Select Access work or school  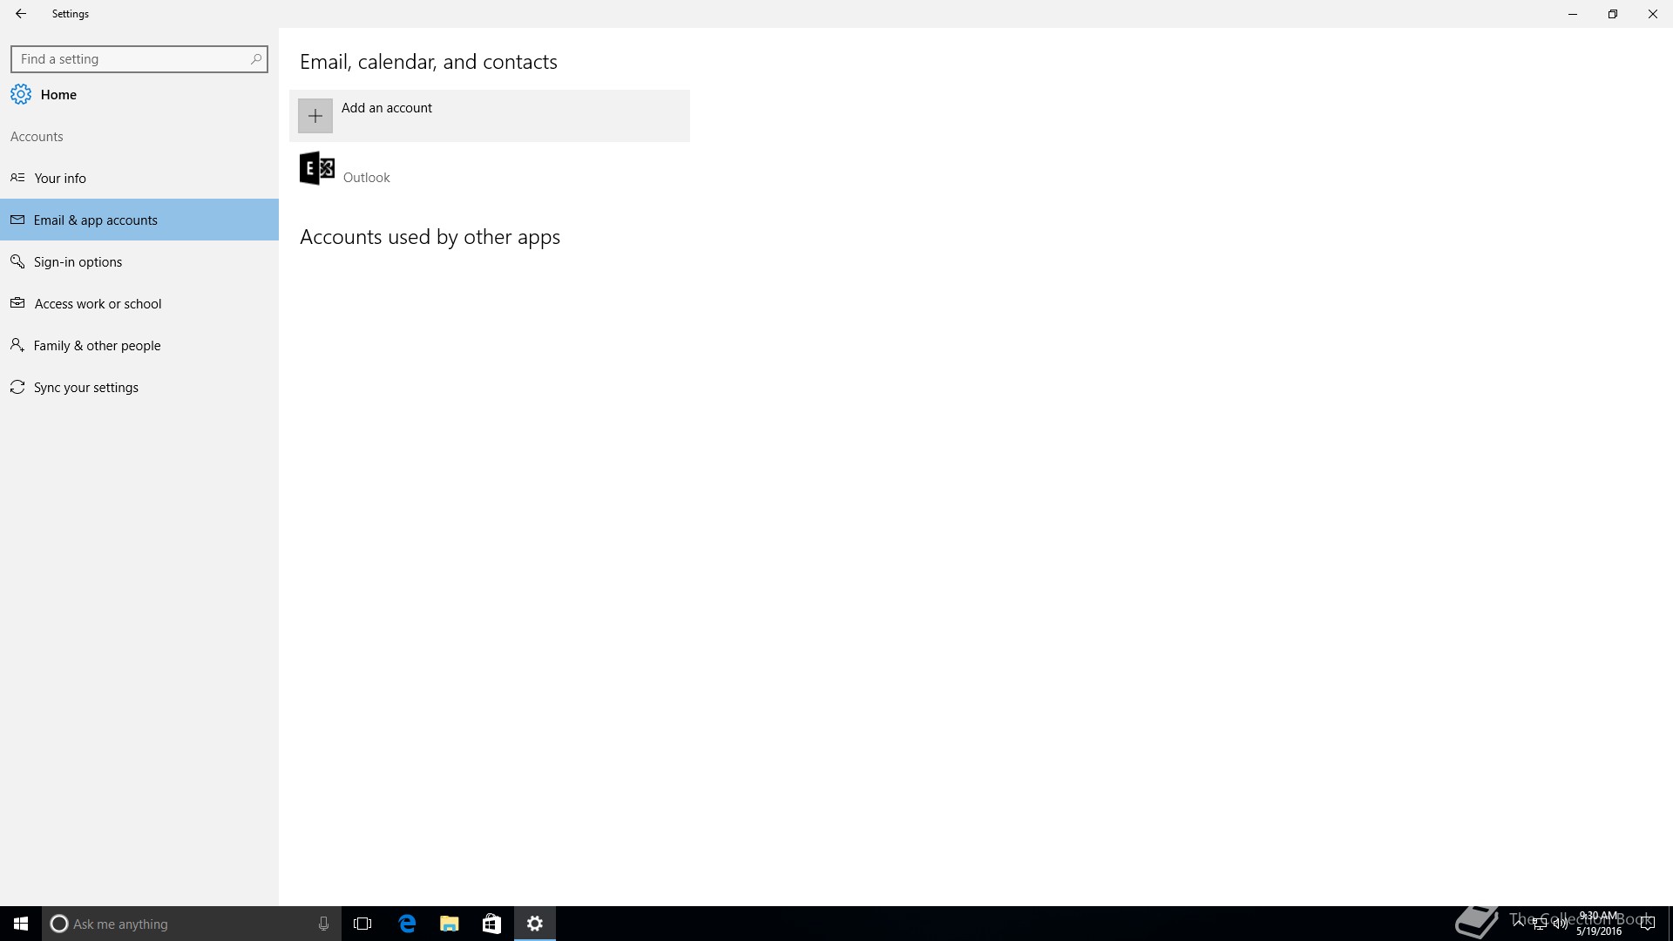[x=98, y=303]
